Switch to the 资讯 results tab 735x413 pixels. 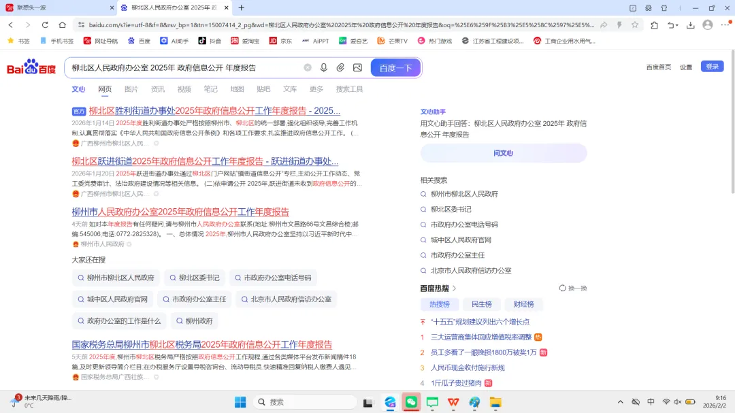(x=157, y=89)
